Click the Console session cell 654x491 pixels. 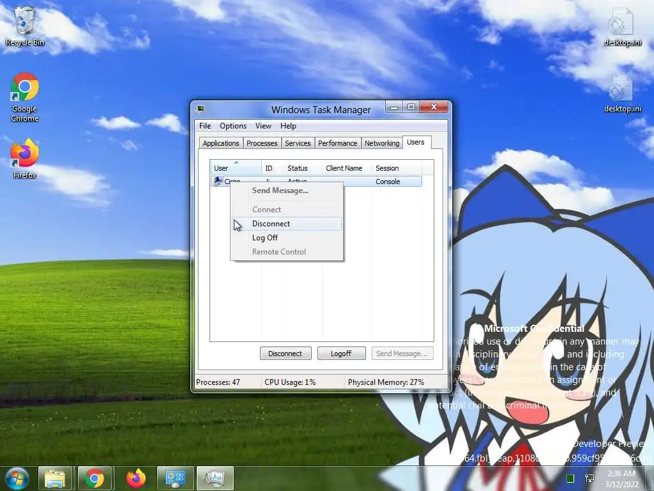click(388, 182)
